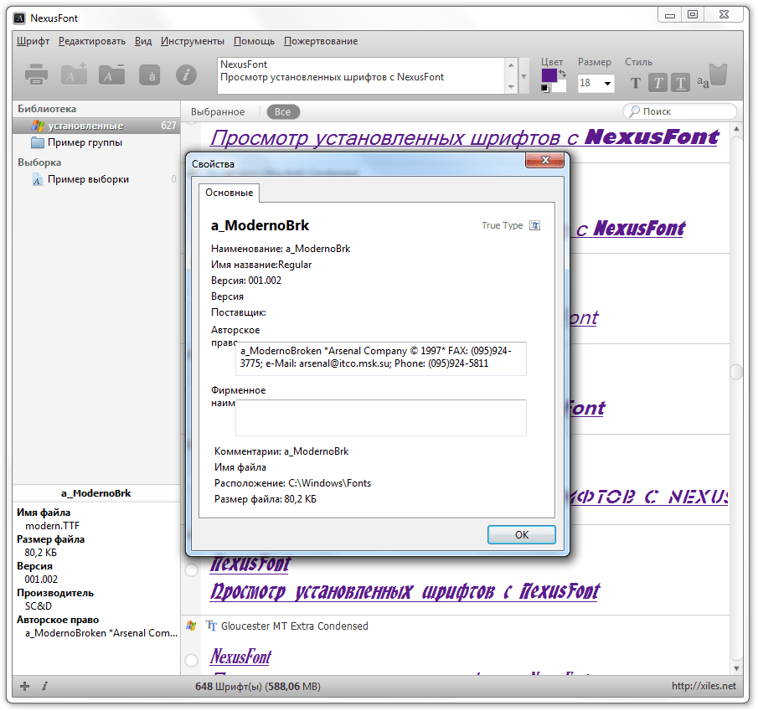Click the print fonts printer icon
The image size is (758, 711).
coord(36,75)
